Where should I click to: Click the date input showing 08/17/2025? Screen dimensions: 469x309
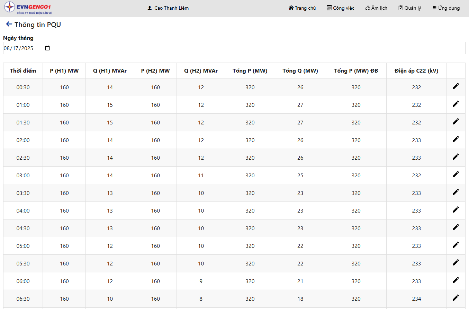234,48
